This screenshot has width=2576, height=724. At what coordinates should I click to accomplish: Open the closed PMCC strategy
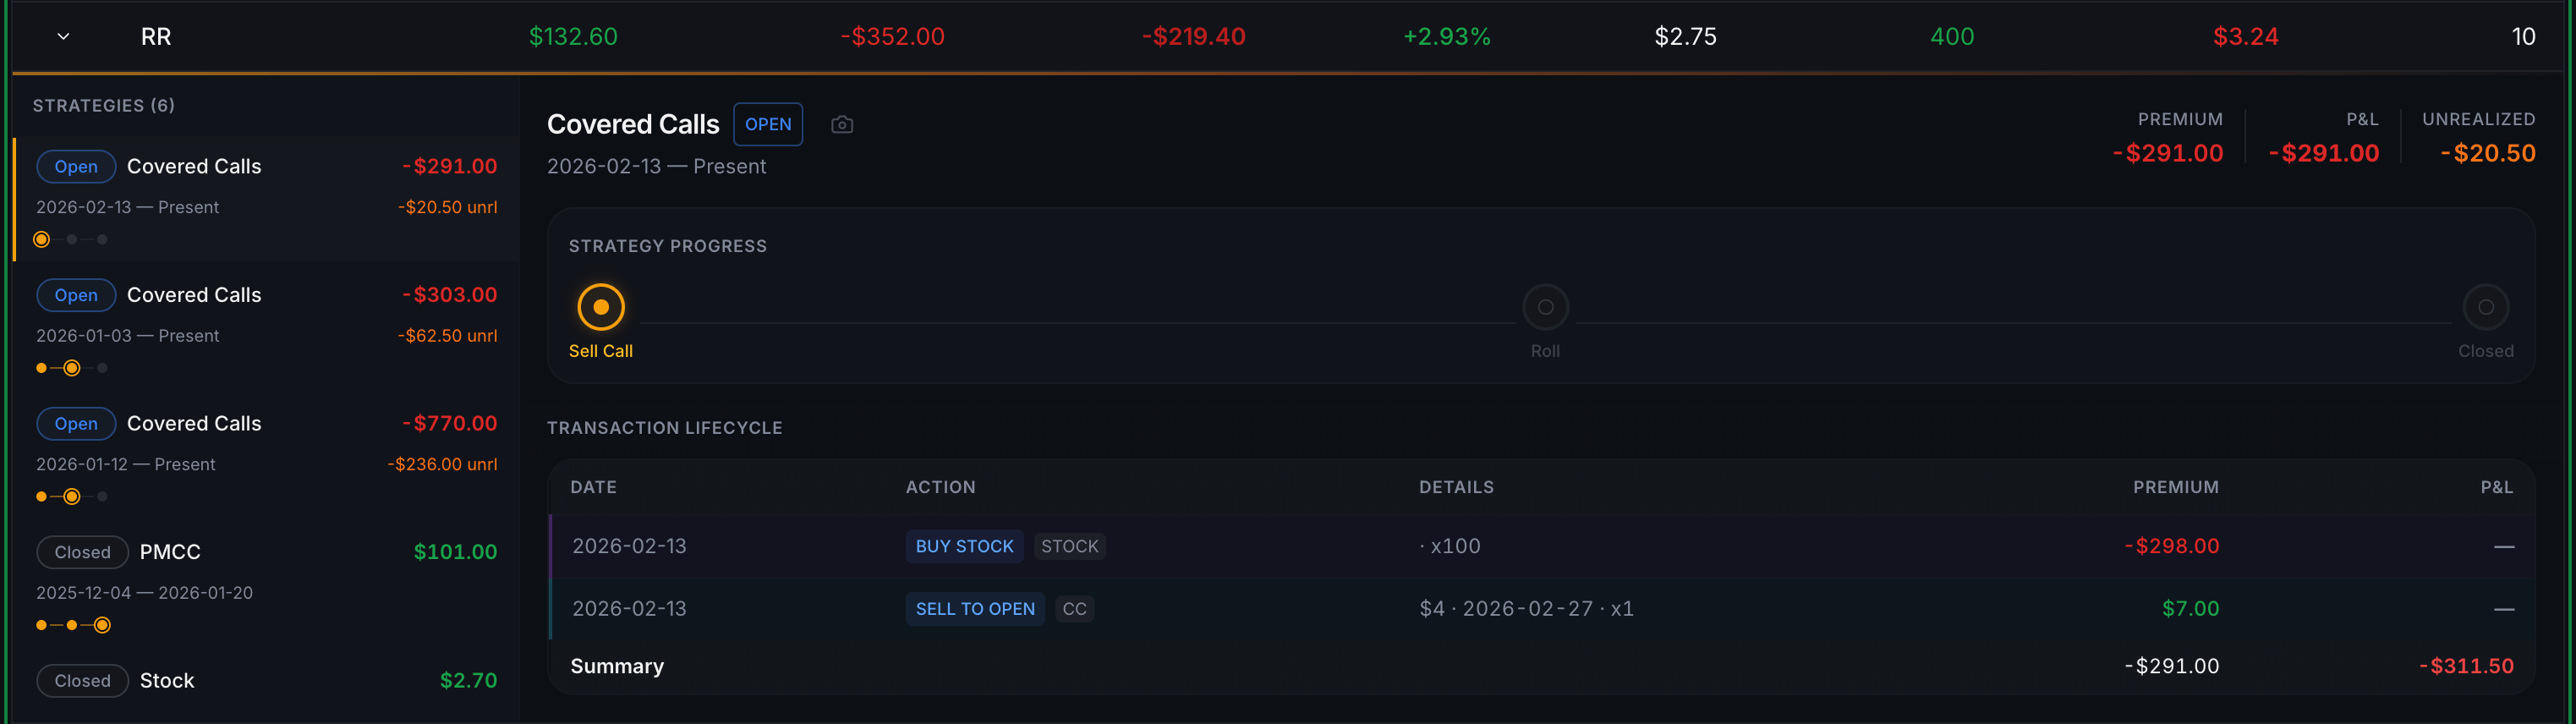point(267,586)
